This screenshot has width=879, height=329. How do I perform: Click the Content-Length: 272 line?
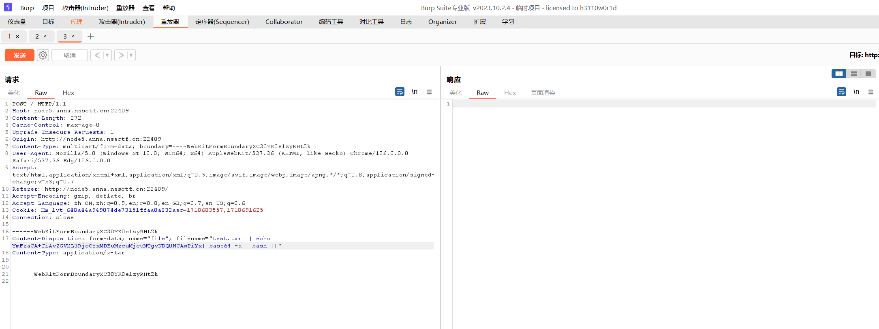click(x=47, y=118)
